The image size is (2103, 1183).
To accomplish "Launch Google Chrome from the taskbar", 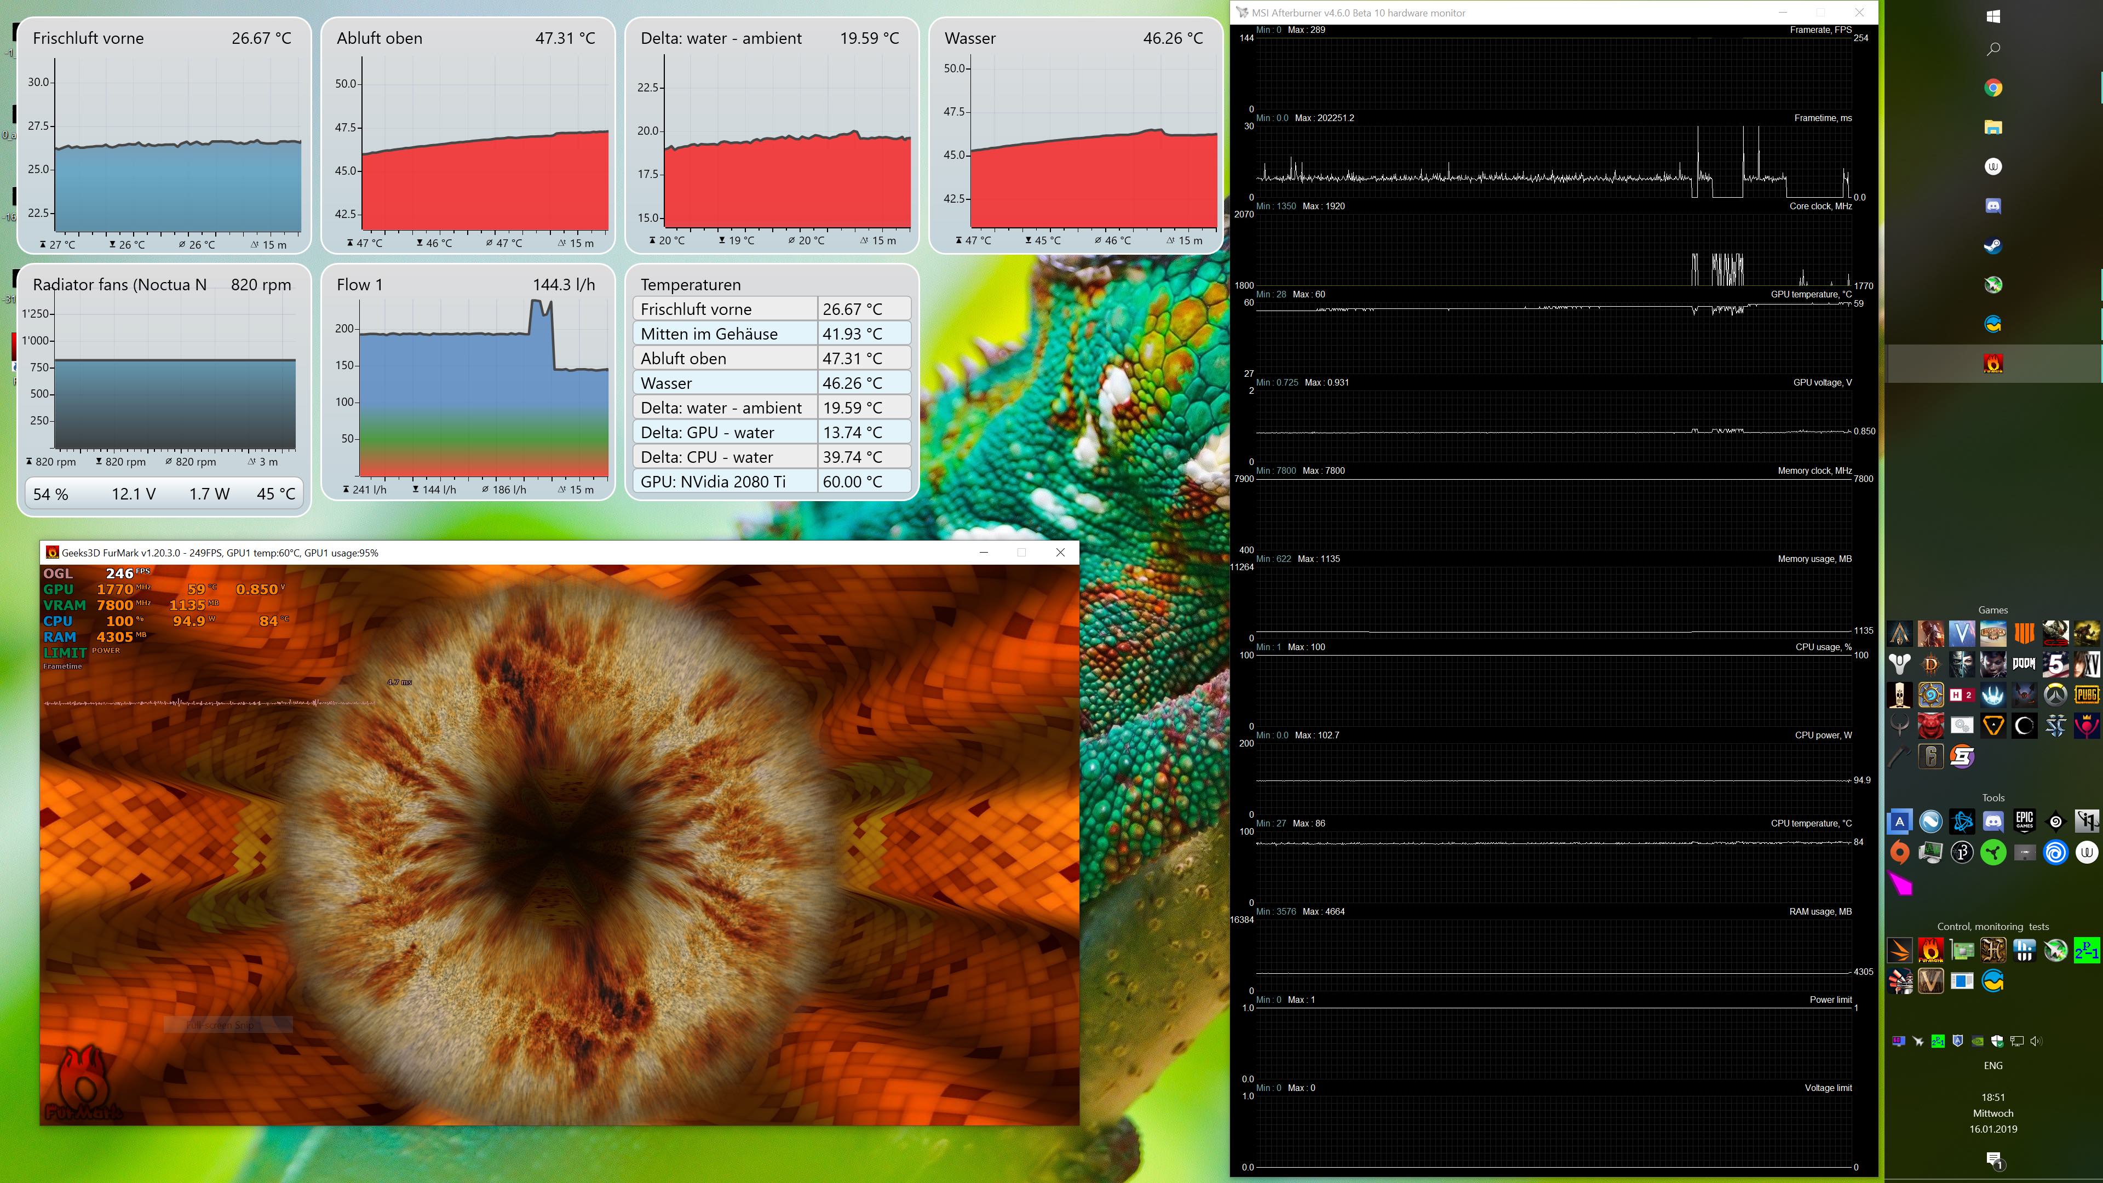I will pos(1993,88).
